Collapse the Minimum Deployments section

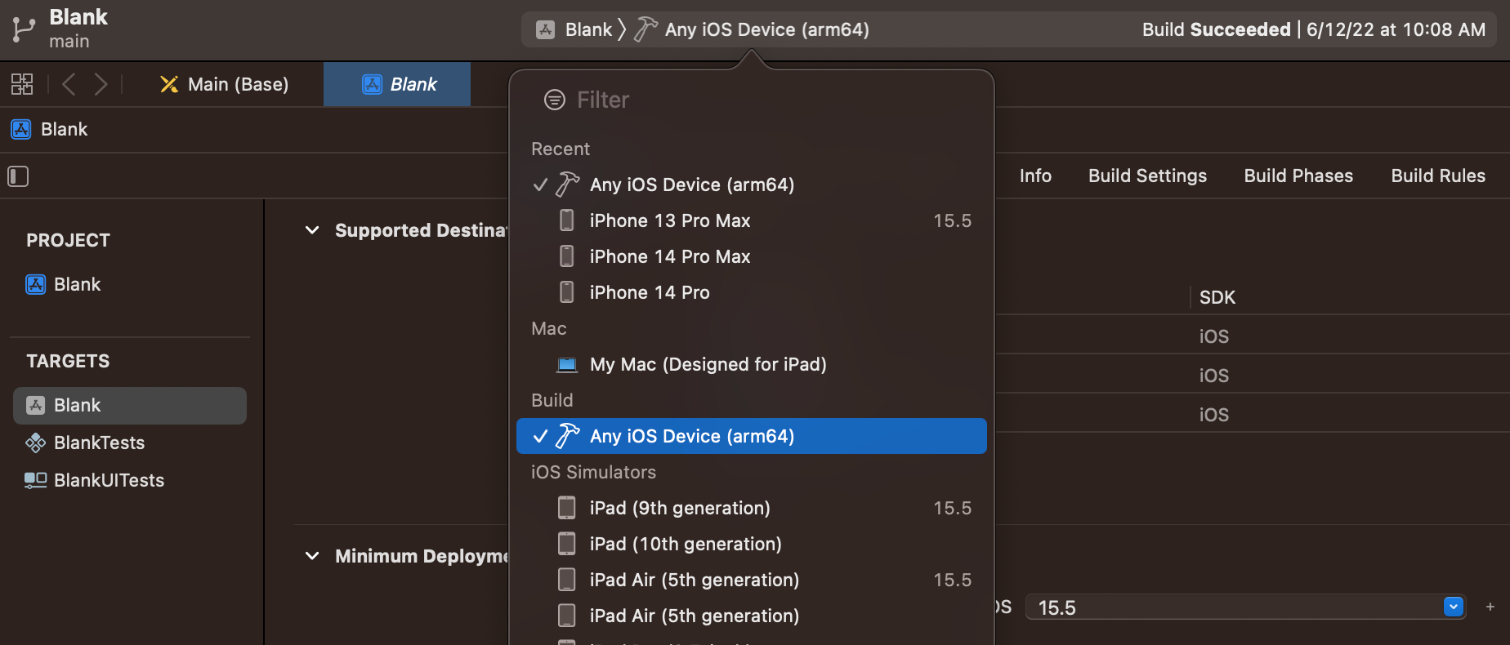coord(312,556)
